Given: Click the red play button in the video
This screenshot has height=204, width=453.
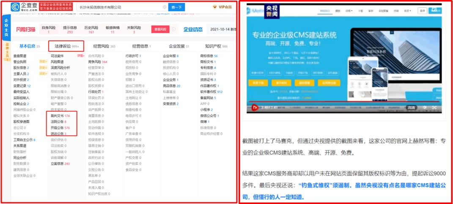Looking at the screenshot, I should [x=255, y=108].
